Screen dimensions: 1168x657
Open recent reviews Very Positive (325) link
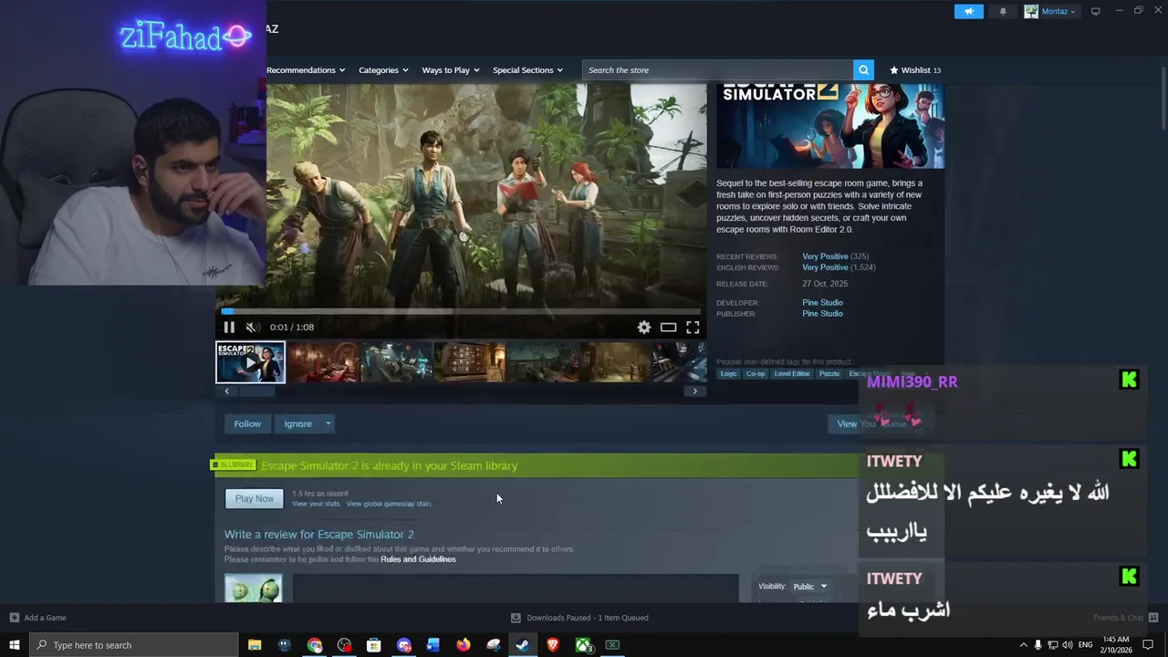pos(835,256)
